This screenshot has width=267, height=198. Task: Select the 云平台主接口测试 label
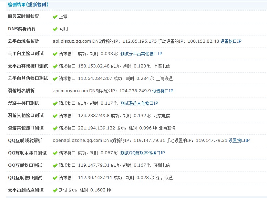pos(26,53)
